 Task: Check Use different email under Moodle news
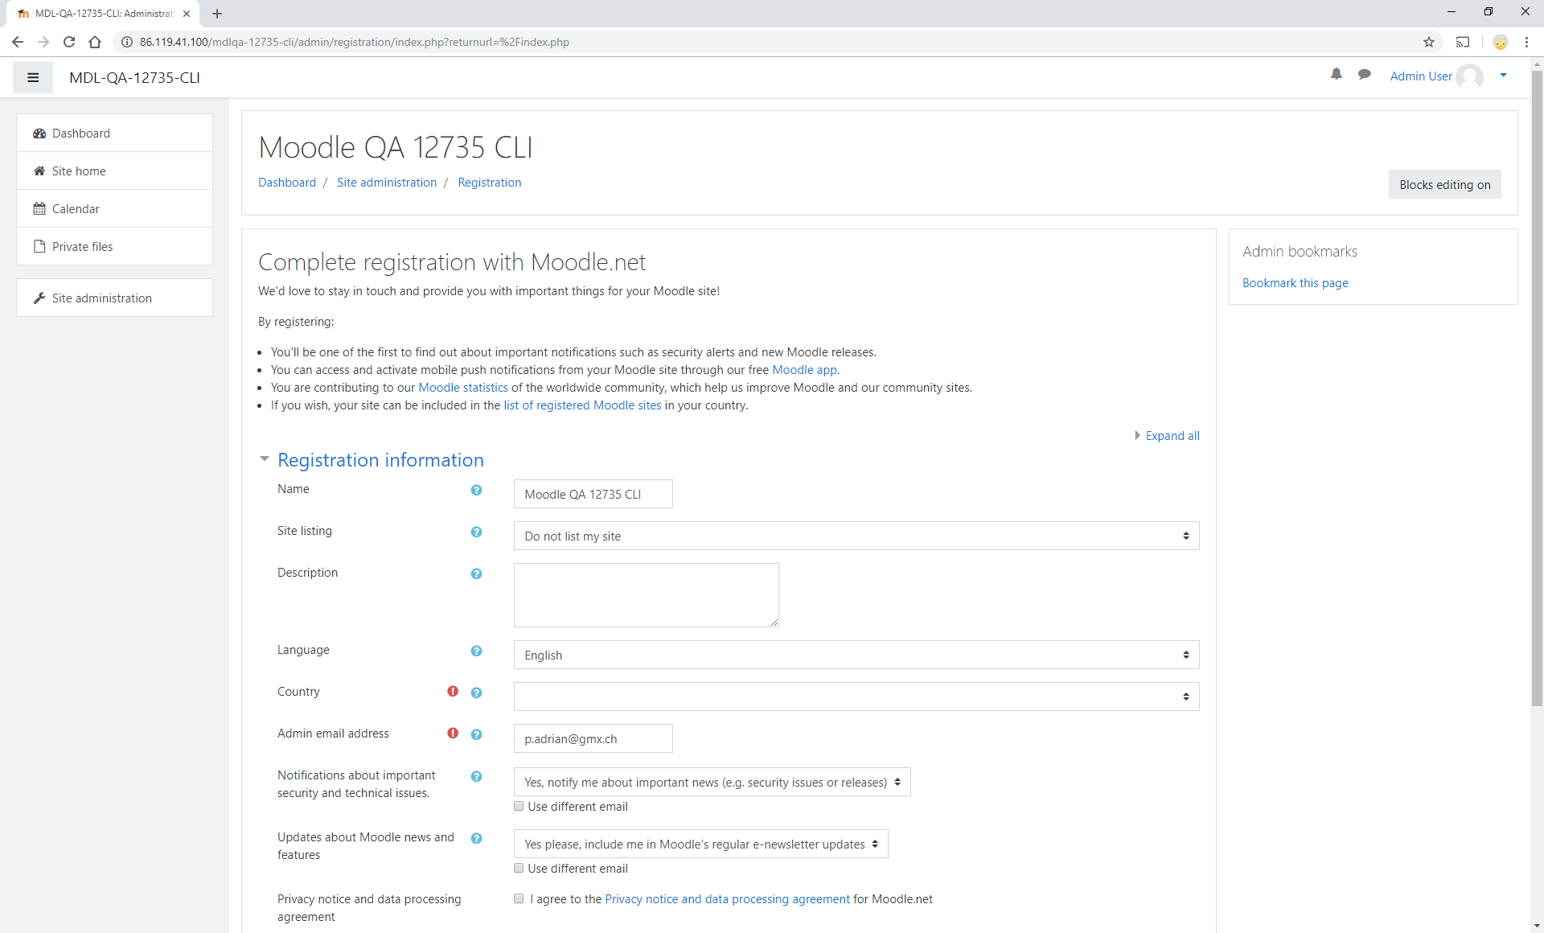click(519, 868)
